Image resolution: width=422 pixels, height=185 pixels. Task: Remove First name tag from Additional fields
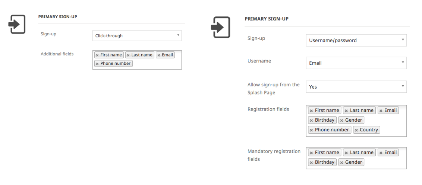coord(97,55)
